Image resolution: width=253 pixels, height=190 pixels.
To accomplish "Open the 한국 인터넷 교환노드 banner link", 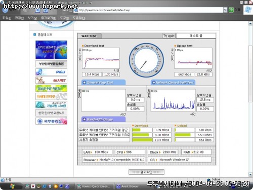I will (x=51, y=113).
